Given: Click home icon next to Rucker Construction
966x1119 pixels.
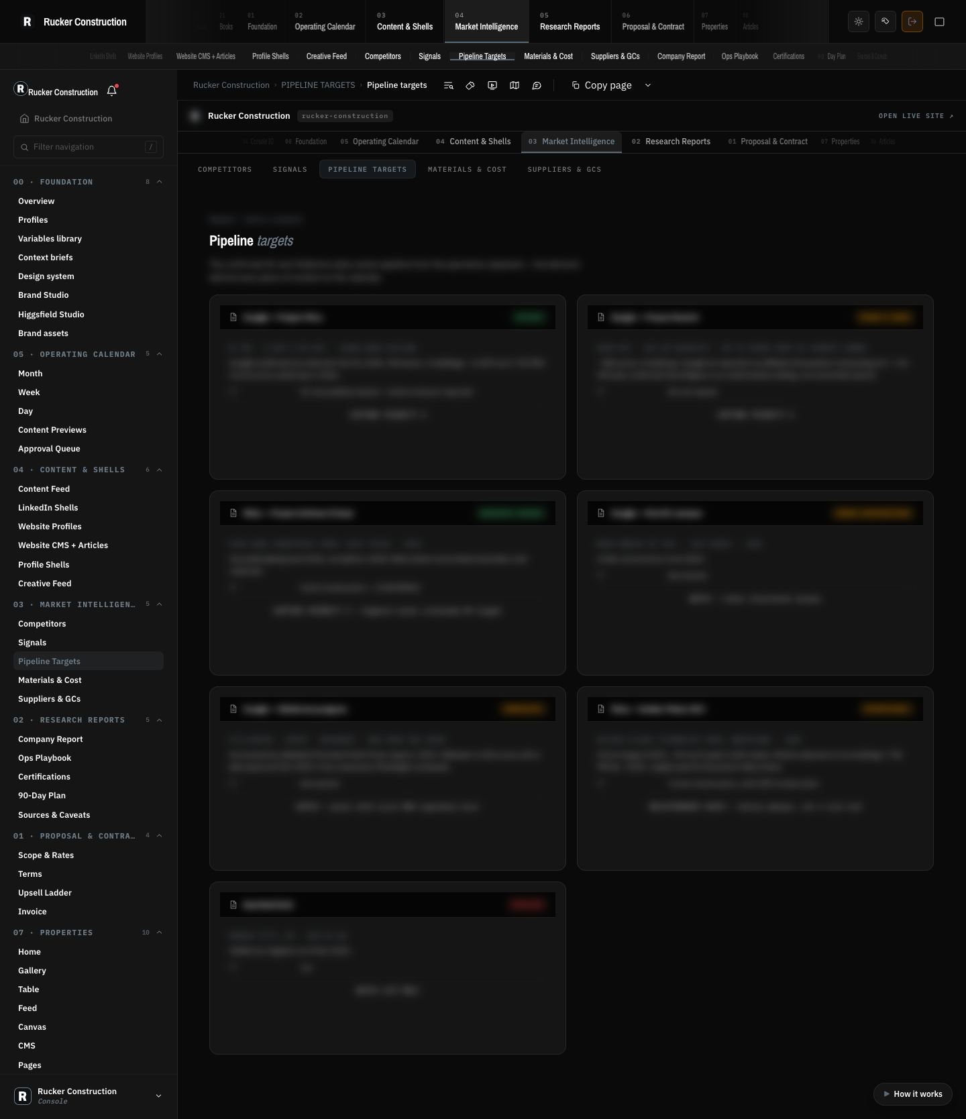Looking at the screenshot, I should (25, 119).
